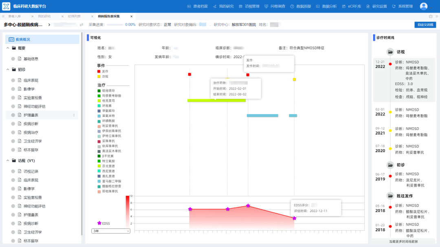Expand the study name chevron
The image size is (440, 247).
[49, 25]
